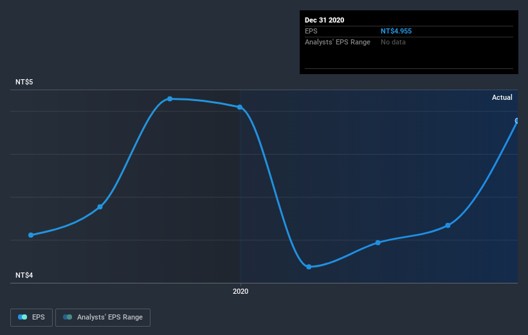
Task: Click the NT$5 y-axis label
Action: pos(24,82)
